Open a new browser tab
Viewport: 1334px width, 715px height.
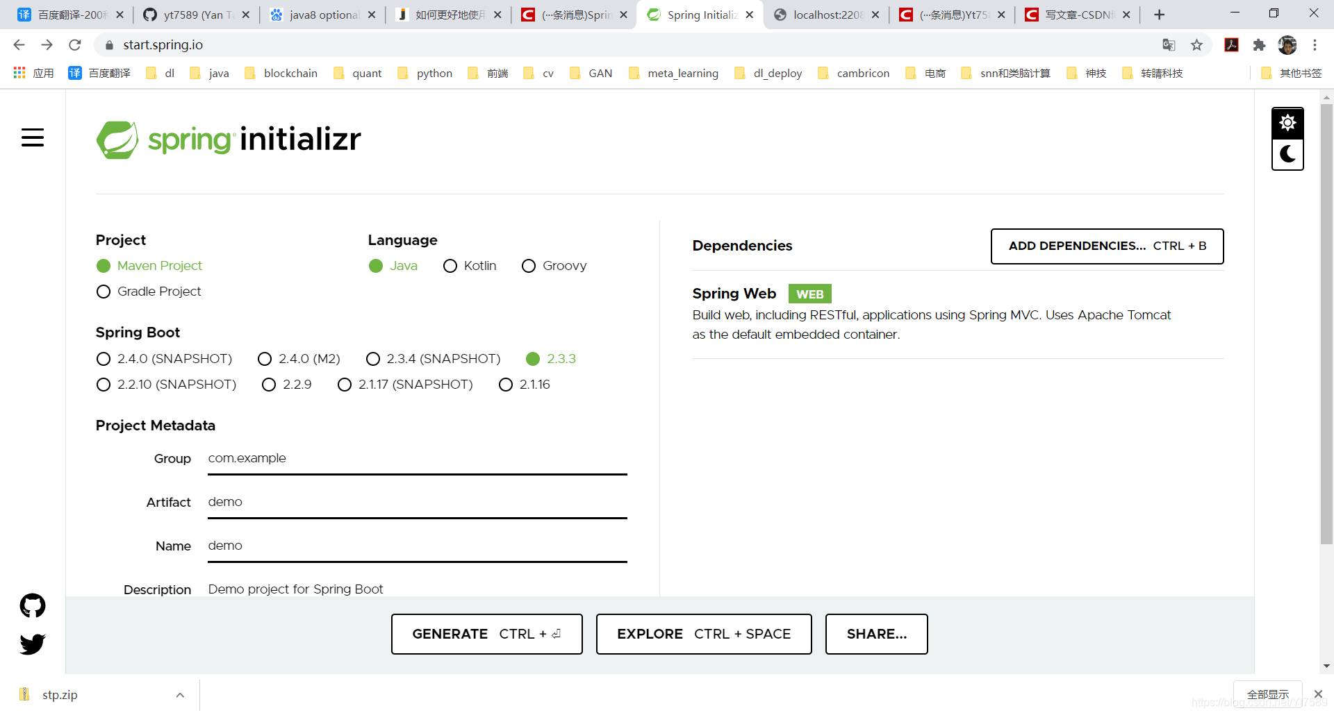click(x=1159, y=15)
